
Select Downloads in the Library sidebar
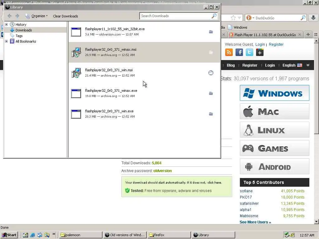pos(24,30)
